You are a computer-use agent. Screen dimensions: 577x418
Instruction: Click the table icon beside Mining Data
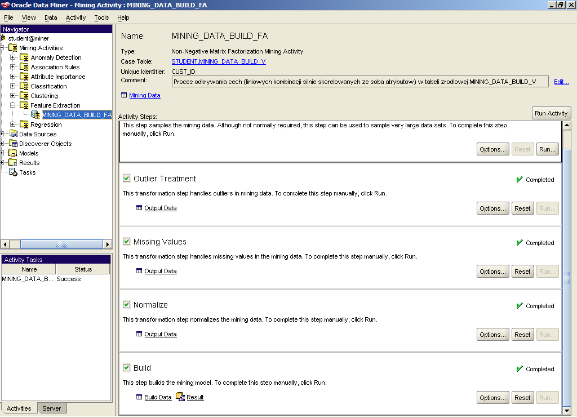coord(124,95)
